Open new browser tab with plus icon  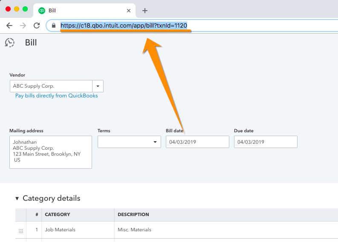(x=145, y=11)
